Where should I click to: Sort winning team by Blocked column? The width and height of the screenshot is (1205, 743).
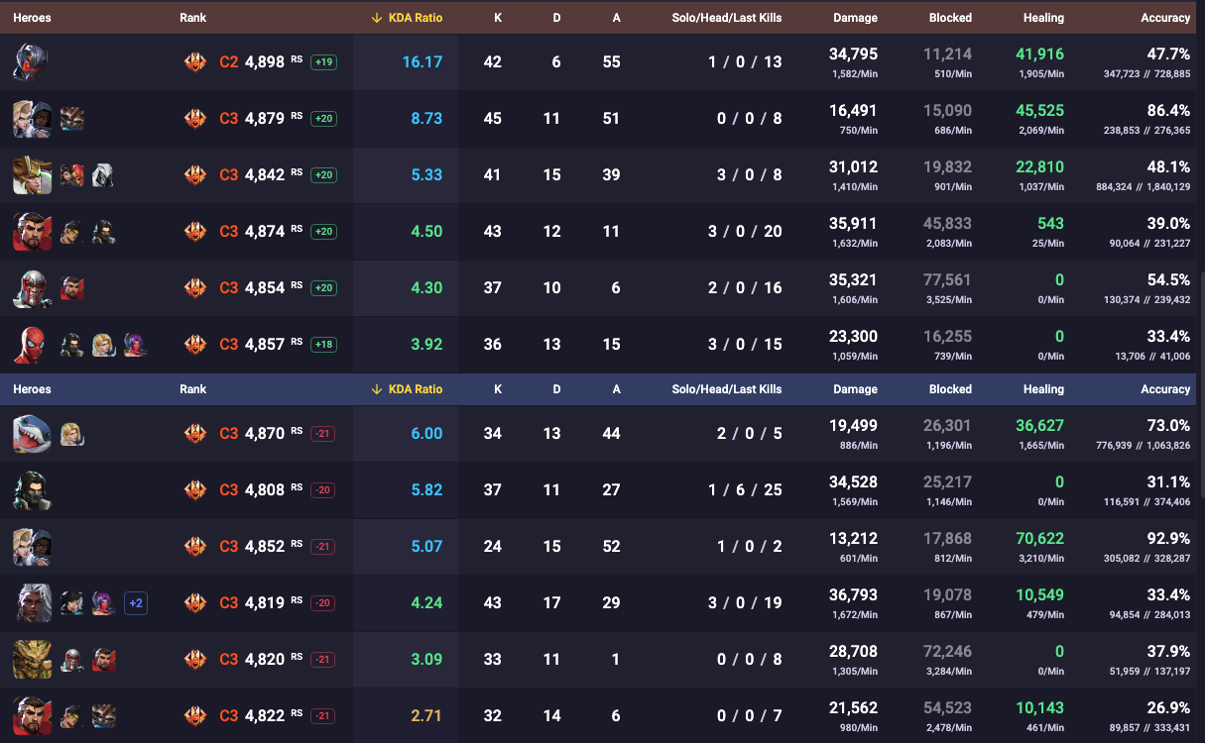click(950, 18)
